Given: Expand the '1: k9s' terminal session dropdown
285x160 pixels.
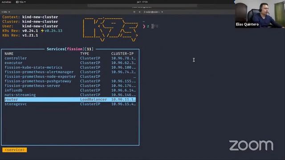Looking at the screenshot, I should coord(6,12).
